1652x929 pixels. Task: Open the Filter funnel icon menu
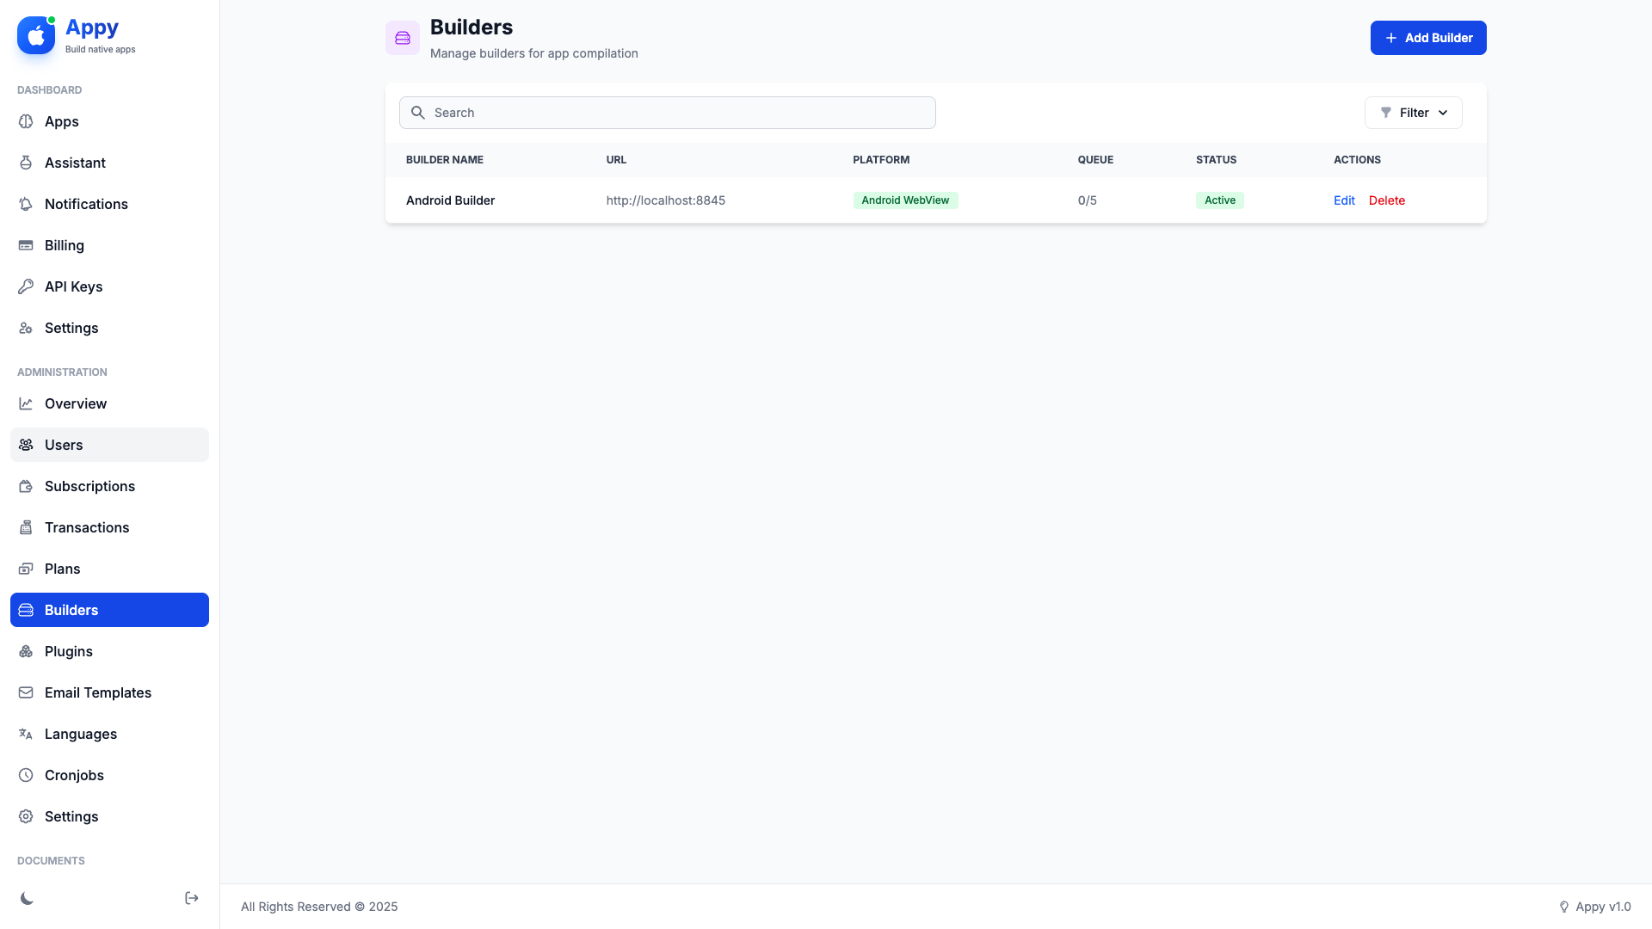pyautogui.click(x=1385, y=113)
